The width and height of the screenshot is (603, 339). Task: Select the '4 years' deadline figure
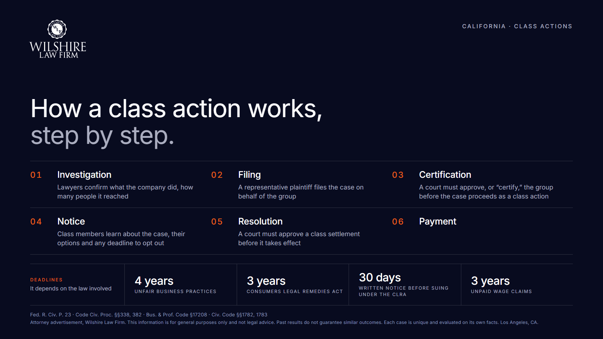click(154, 281)
